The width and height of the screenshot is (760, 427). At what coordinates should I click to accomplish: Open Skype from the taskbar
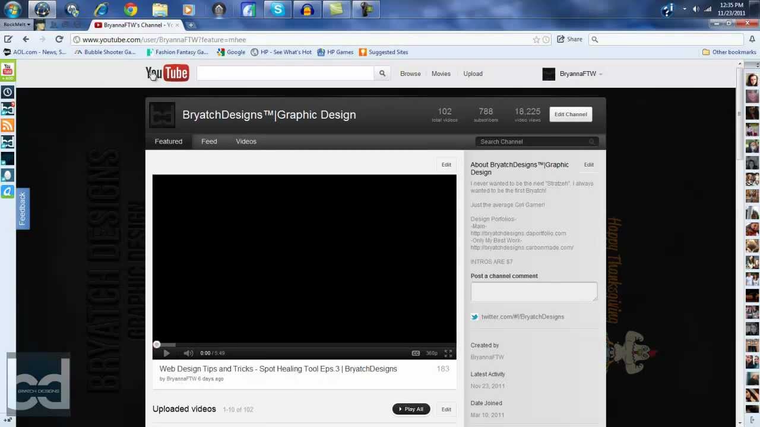277,9
